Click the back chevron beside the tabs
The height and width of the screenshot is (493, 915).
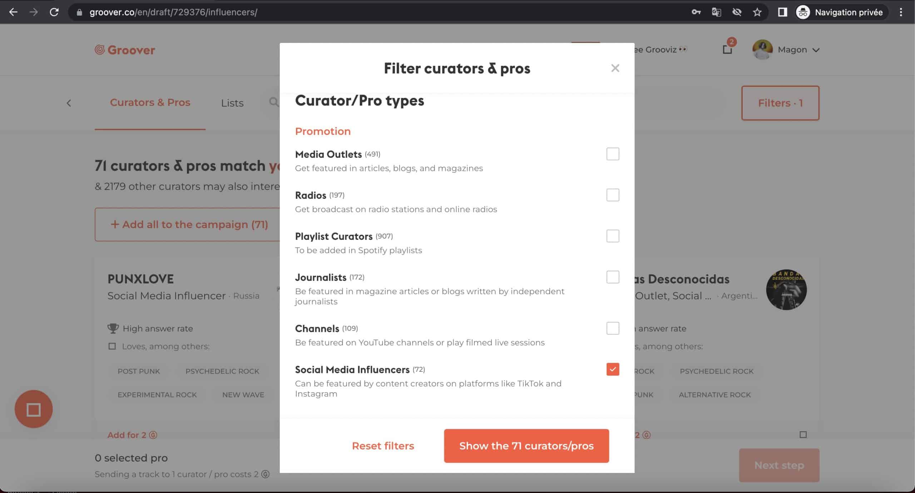pyautogui.click(x=69, y=103)
